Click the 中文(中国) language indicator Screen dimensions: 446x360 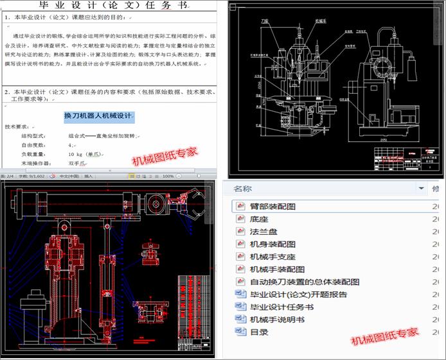[x=69, y=176]
